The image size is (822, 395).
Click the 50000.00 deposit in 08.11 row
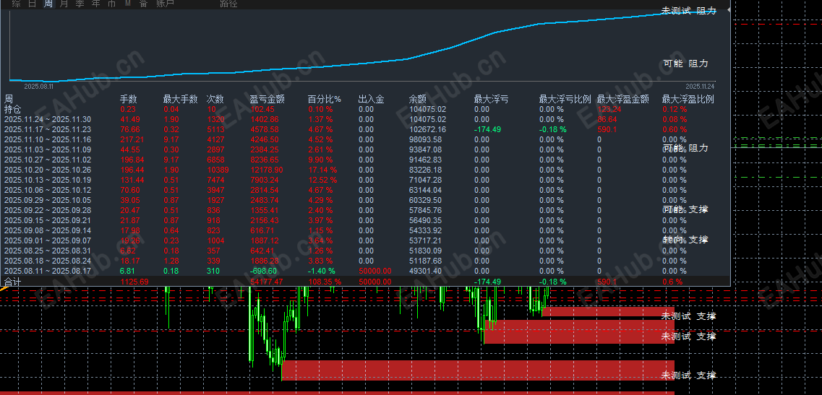click(x=374, y=271)
